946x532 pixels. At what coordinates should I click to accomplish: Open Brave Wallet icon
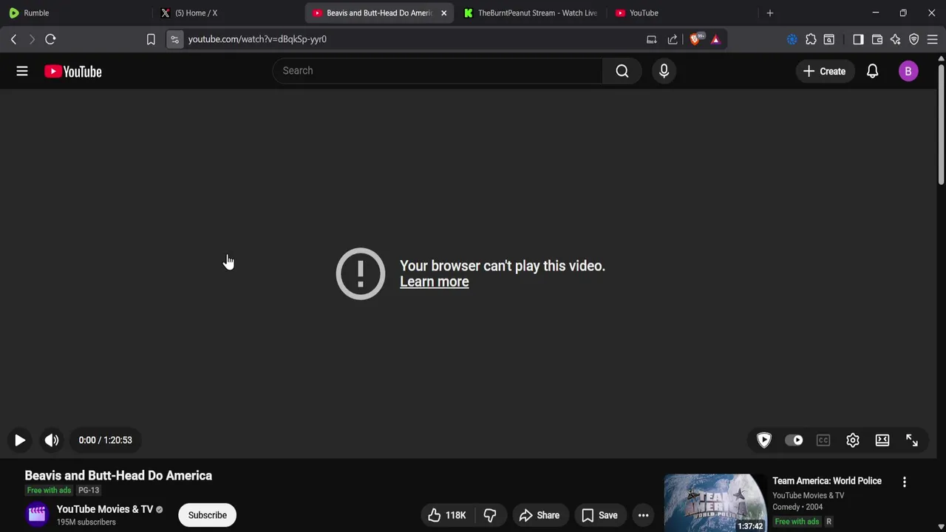tap(877, 39)
